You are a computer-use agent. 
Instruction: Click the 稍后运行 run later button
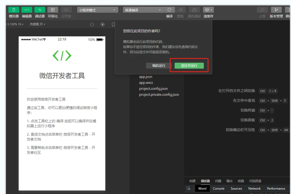159,66
